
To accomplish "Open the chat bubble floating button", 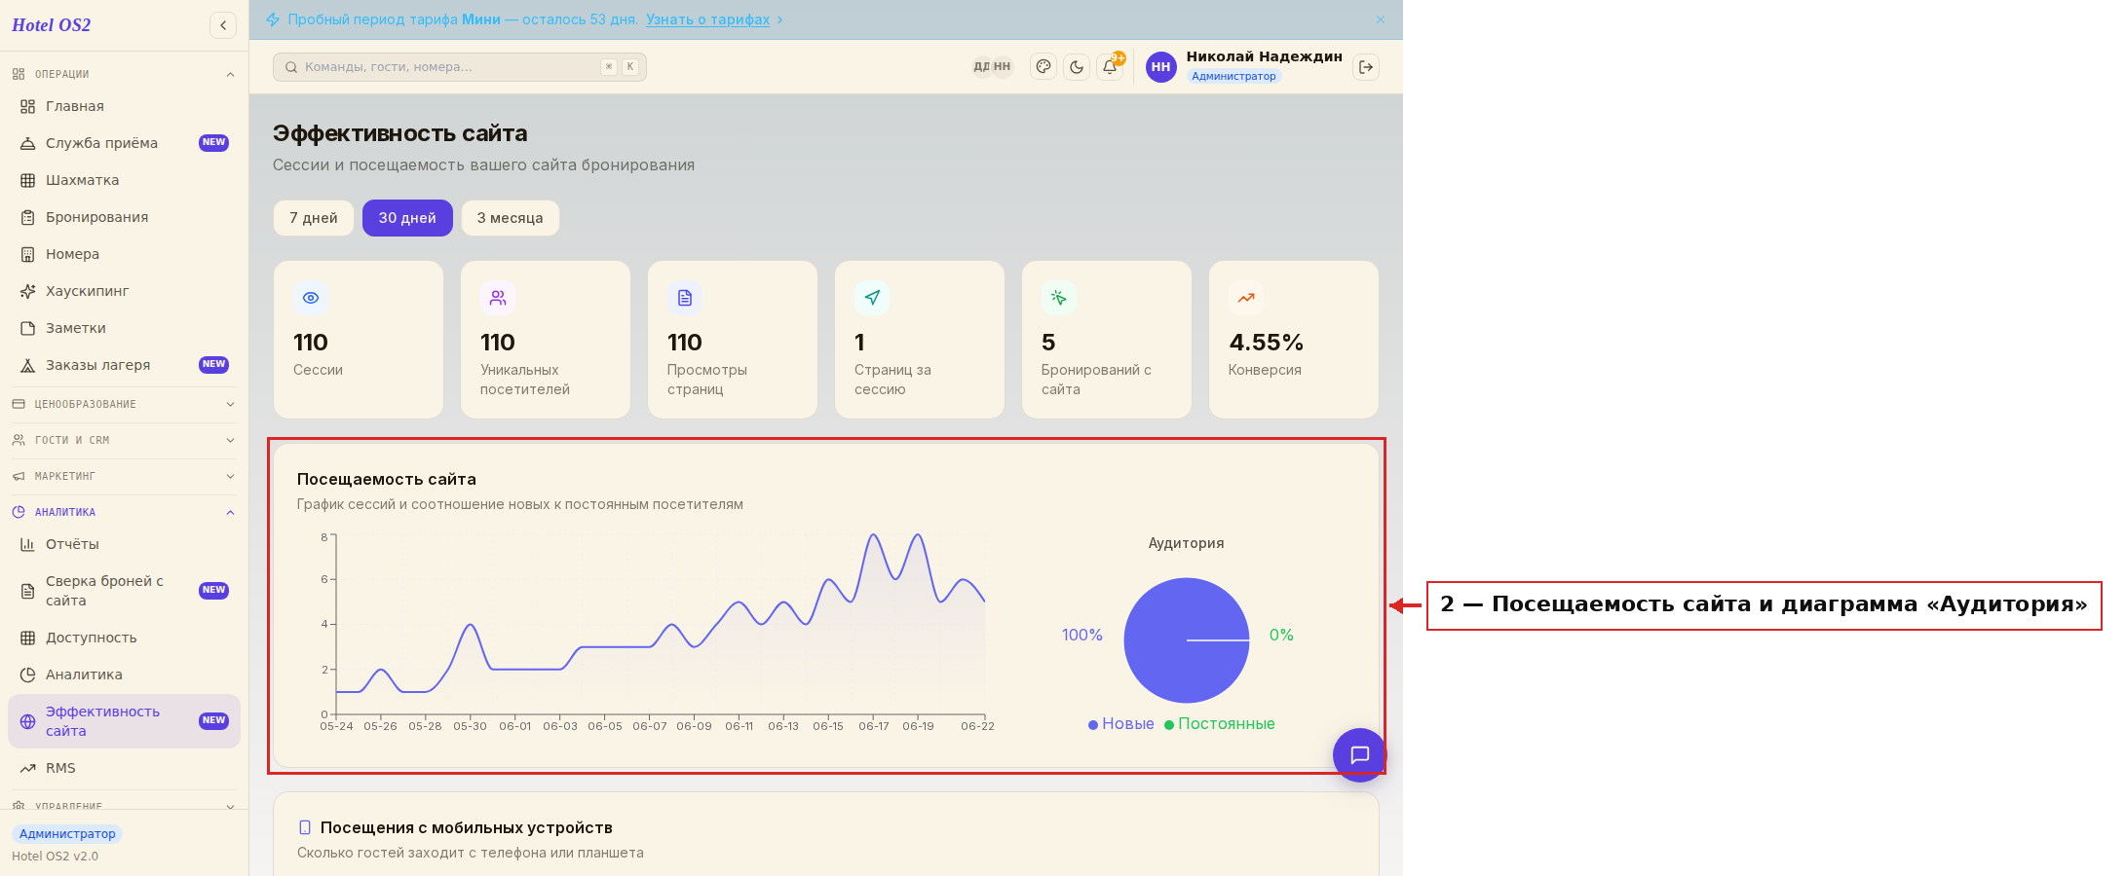I will [x=1359, y=754].
